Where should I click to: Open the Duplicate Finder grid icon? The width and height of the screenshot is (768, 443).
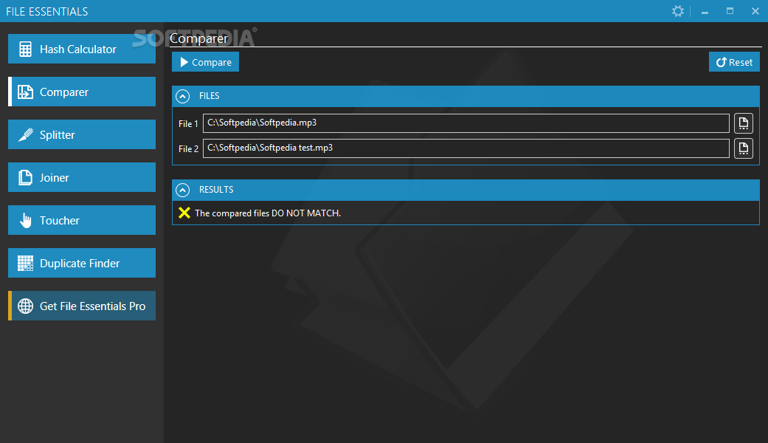click(x=26, y=263)
